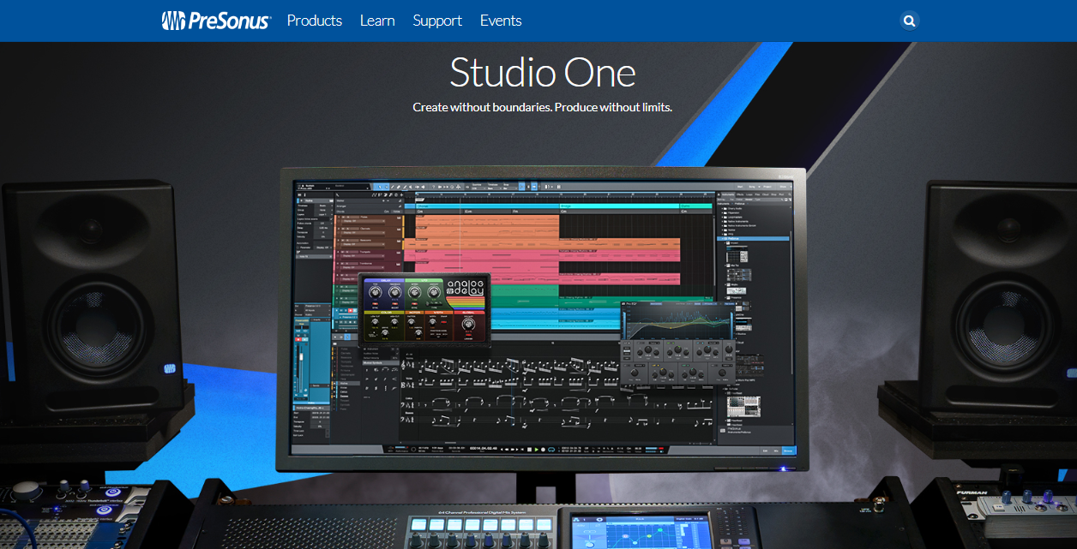Click the monitor's blue power LED

[x=782, y=468]
